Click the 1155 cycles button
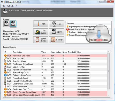The height and width of the screenshot is (101, 115). (41, 32)
